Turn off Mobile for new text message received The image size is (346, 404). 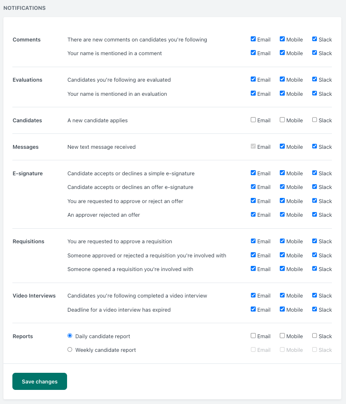[x=282, y=146]
